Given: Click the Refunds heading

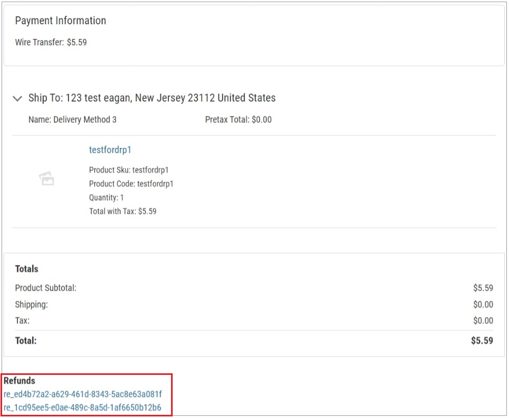Looking at the screenshot, I should (19, 381).
